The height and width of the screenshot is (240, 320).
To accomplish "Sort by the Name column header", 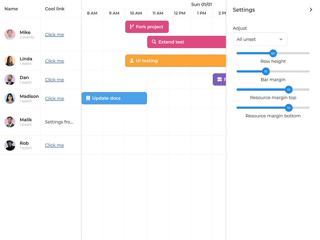I will 11,9.
